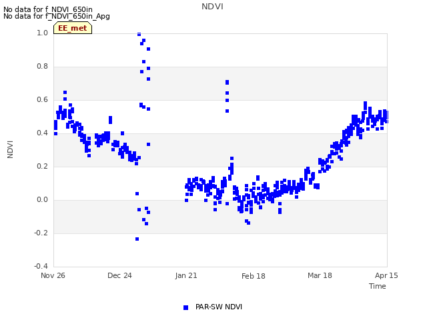Click the 0.4 y-axis tick label
427x320 pixels.
click(x=42, y=133)
